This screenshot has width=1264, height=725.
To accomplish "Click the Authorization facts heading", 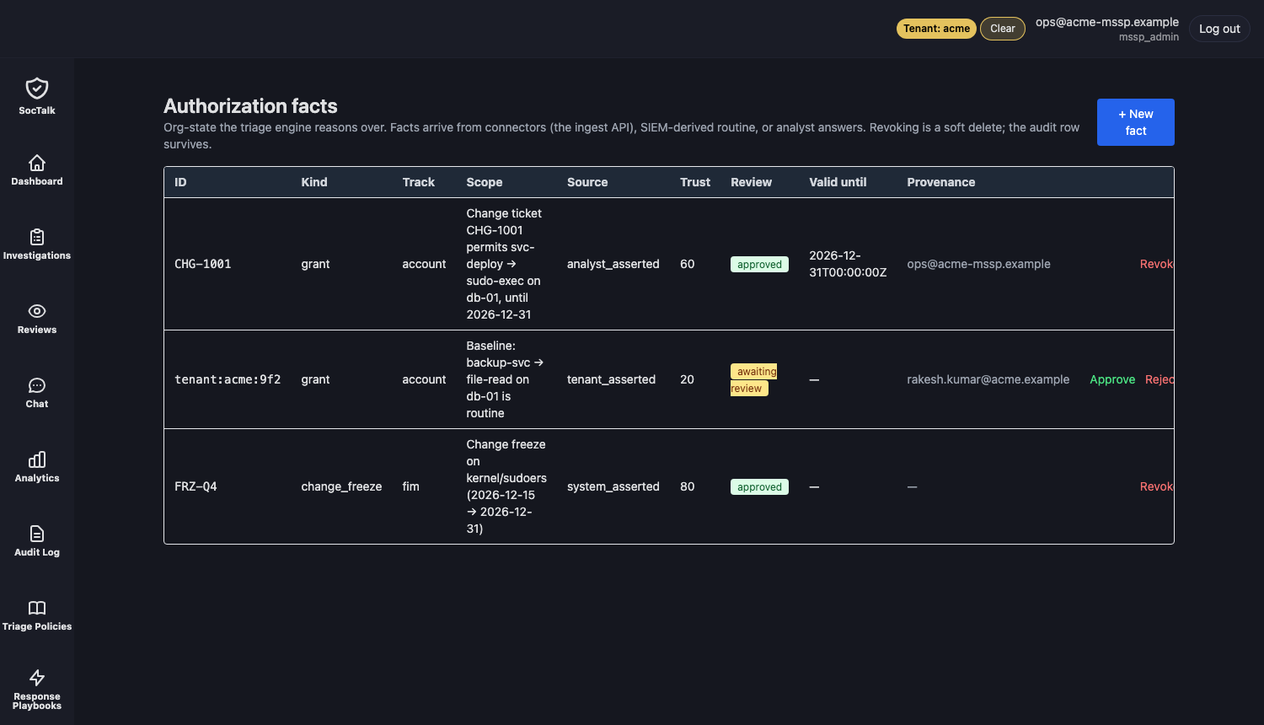I will pyautogui.click(x=250, y=106).
